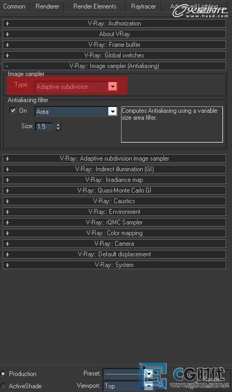Viewport: 232px width, 392px height.
Task: Switch to the Common tab
Action: coord(14,6)
